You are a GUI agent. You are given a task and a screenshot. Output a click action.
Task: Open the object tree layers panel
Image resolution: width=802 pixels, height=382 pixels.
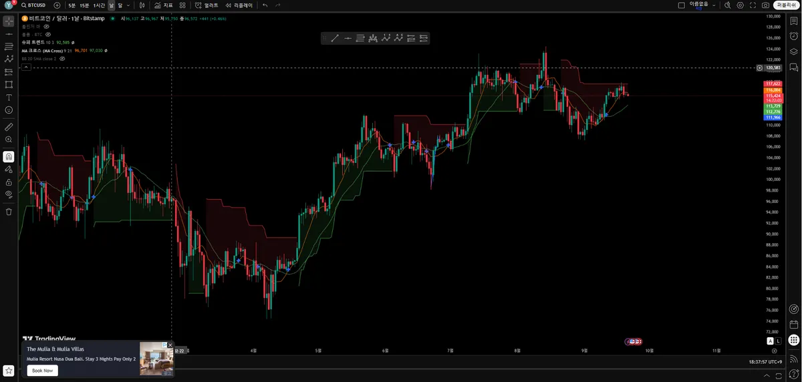pos(793,51)
